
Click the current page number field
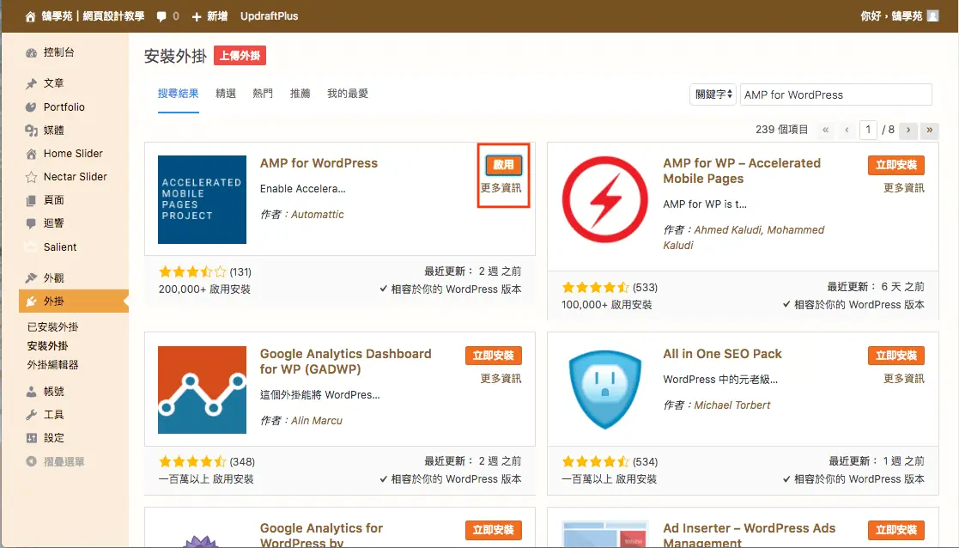tap(868, 130)
